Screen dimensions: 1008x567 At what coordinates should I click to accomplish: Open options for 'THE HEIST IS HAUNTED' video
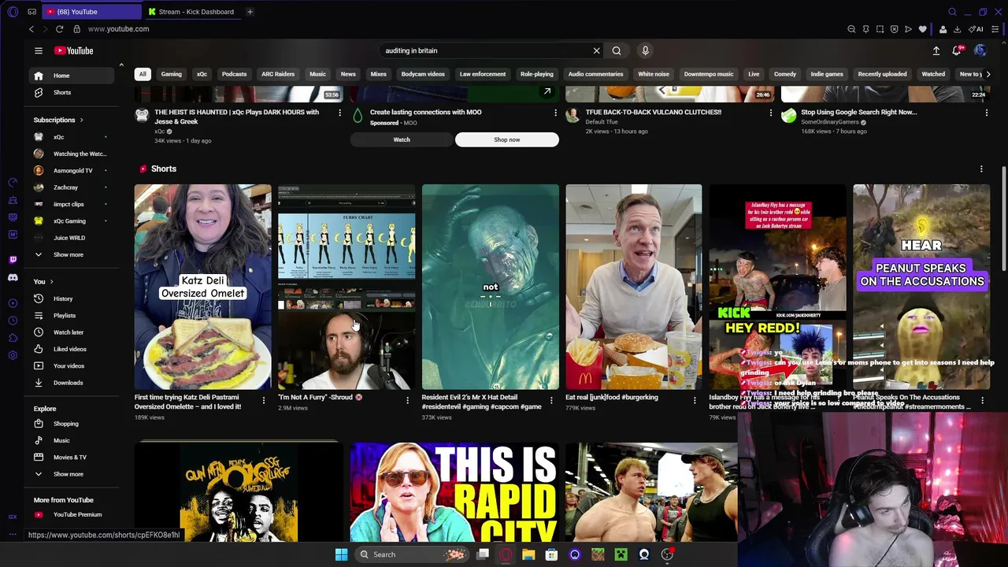point(339,113)
